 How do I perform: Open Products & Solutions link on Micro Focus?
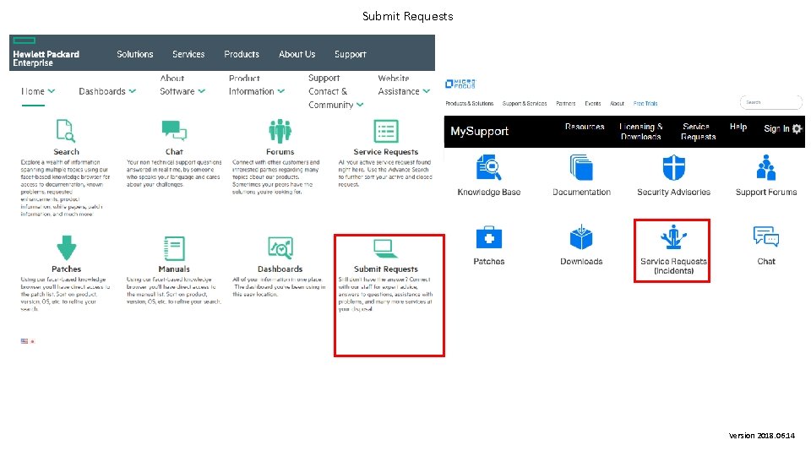click(469, 103)
